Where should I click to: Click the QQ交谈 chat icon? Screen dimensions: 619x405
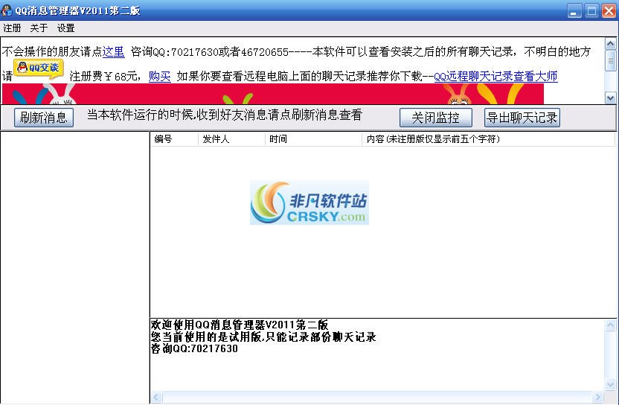tap(39, 68)
